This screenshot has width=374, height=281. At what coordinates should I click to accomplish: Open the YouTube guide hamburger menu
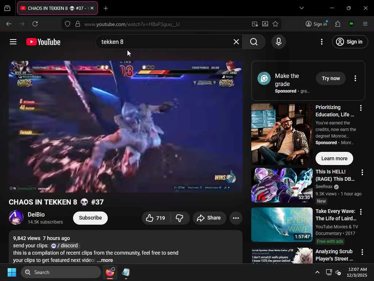13,42
